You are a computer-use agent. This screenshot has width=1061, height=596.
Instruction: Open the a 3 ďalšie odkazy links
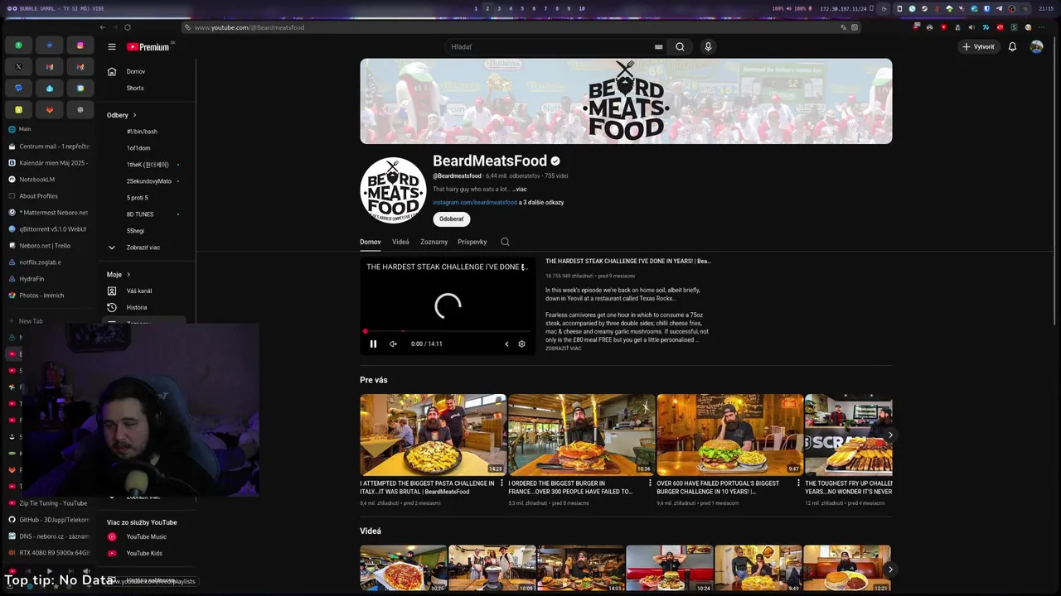click(541, 203)
